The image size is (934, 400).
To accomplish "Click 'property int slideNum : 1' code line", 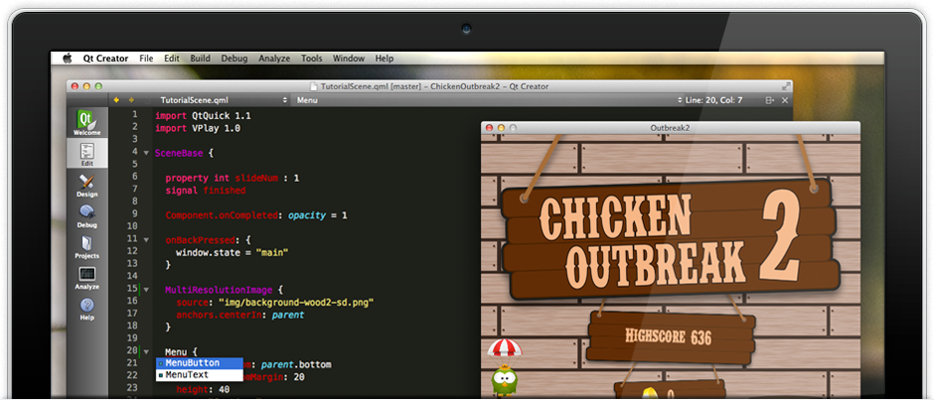I will (x=233, y=178).
